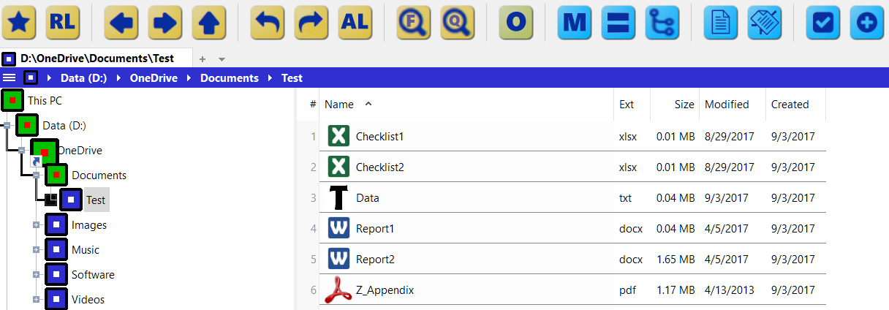
Task: Click the blue checkmark toolbar button
Action: 823,23
